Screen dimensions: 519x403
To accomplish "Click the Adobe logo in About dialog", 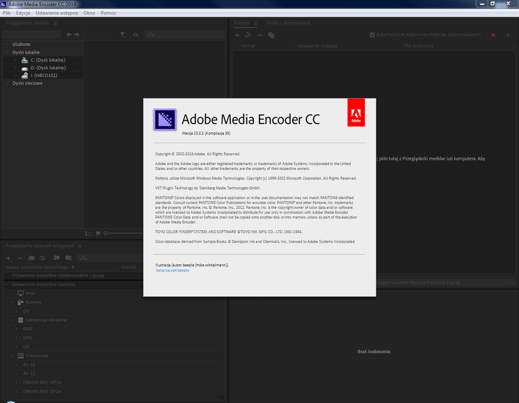I will (x=356, y=112).
